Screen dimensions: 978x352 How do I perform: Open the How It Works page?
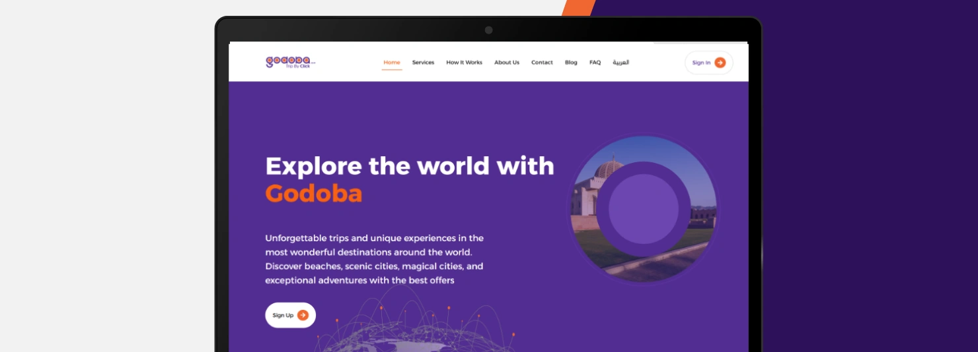coord(464,63)
